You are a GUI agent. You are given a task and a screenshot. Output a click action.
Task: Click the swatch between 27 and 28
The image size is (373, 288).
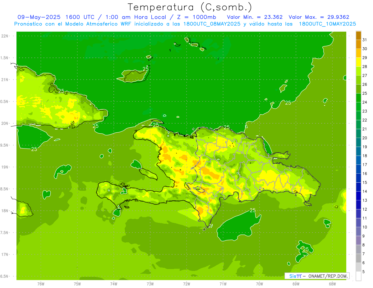(358, 71)
